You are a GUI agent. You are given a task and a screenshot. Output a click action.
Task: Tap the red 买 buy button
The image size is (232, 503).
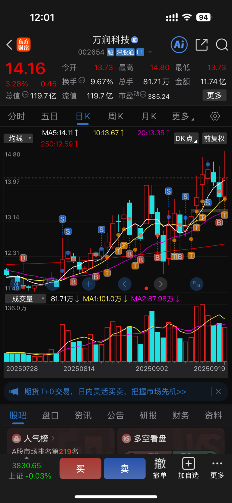pyautogui.click(x=80, y=469)
